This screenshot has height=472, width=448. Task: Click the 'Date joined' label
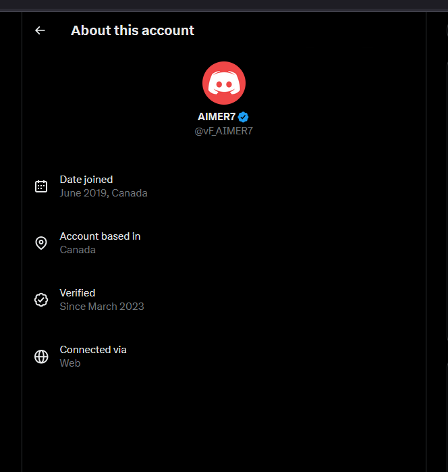86,180
